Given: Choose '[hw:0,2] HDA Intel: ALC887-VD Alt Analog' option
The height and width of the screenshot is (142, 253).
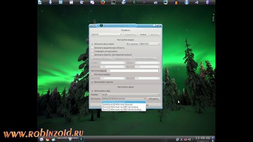Looking at the screenshot, I should [124, 110].
